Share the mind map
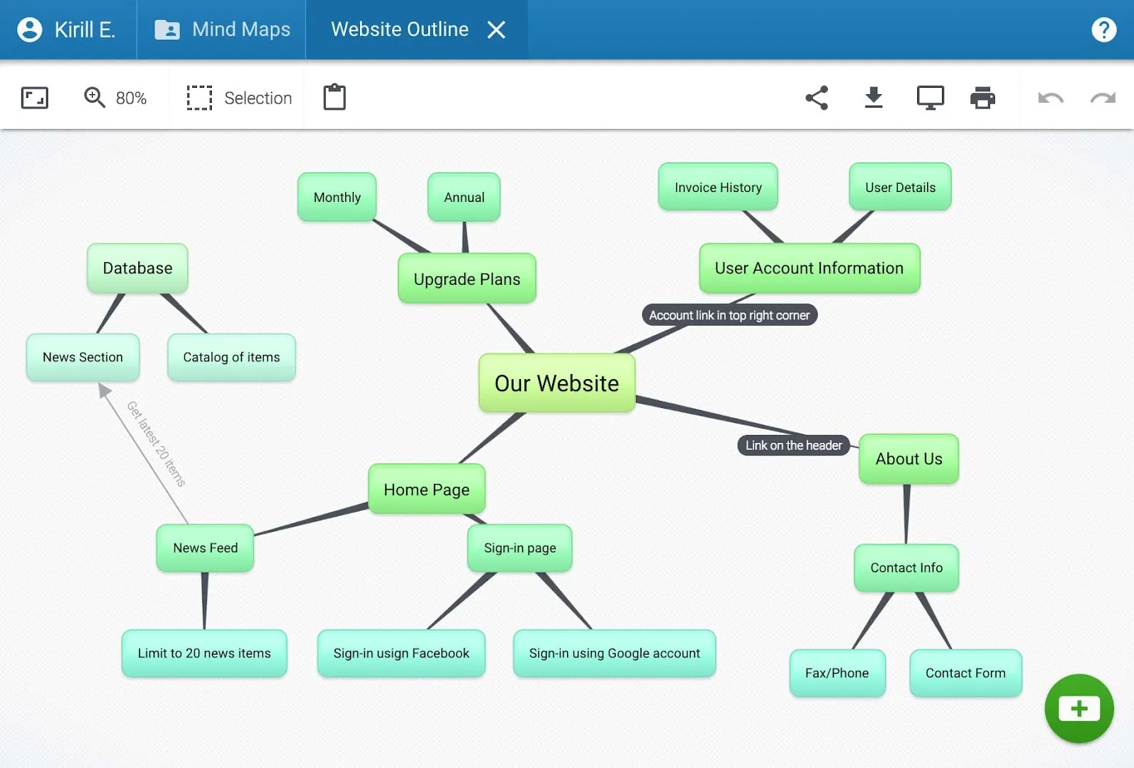Viewport: 1134px width, 768px height. tap(816, 98)
